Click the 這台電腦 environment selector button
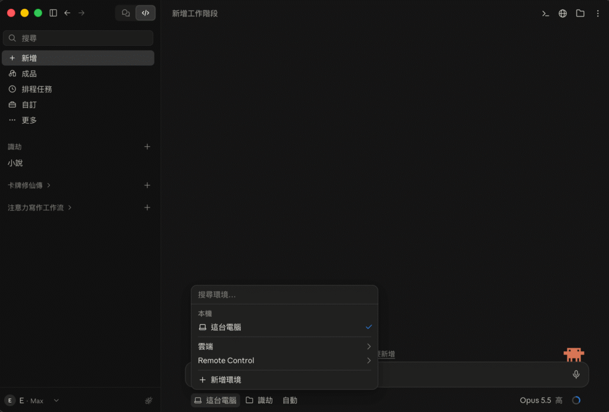This screenshot has width=609, height=412. tap(215, 400)
